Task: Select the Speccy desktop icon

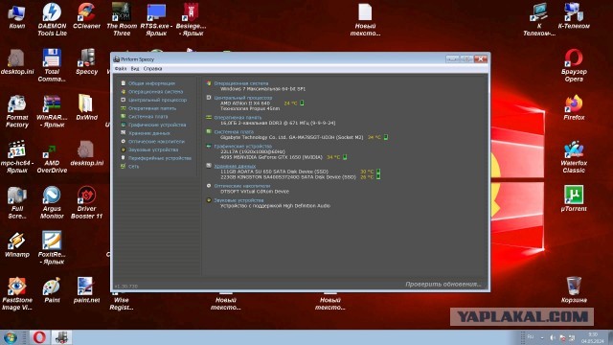Action: click(x=86, y=61)
